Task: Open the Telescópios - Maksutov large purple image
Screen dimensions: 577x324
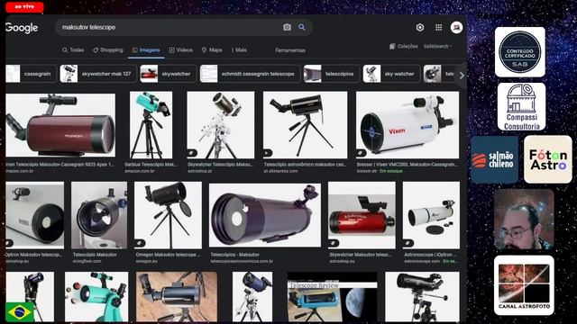Action: pyautogui.click(x=265, y=215)
